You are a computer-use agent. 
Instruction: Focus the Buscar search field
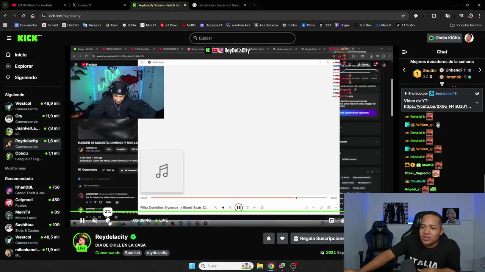(242, 38)
